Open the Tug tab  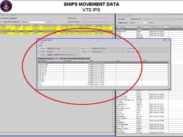tap(88, 59)
